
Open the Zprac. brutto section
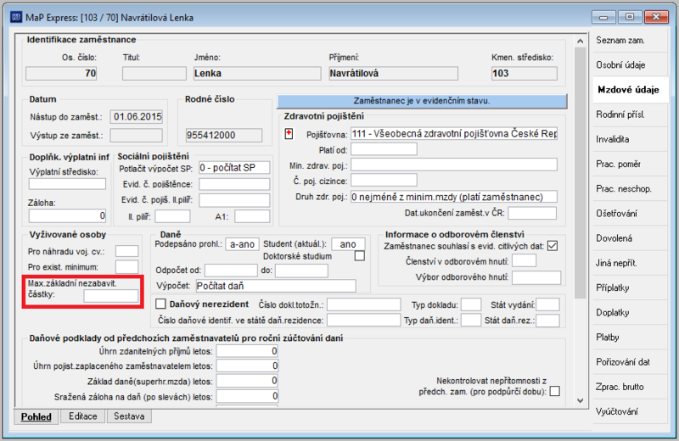coord(629,387)
